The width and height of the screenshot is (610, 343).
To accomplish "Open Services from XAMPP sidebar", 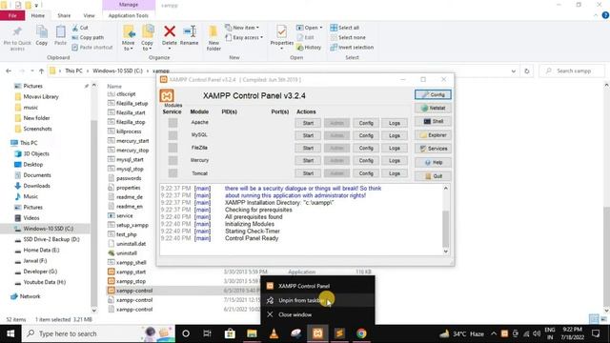I will coord(433,149).
